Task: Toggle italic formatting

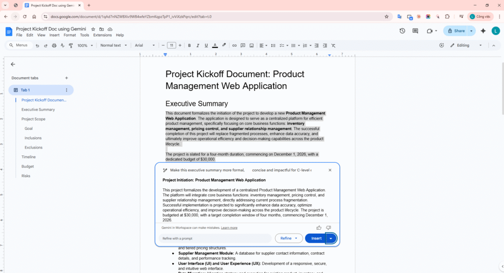Action: point(197,45)
